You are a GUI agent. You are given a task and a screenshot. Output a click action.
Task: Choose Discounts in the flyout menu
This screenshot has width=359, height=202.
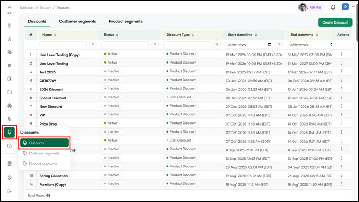[44, 143]
